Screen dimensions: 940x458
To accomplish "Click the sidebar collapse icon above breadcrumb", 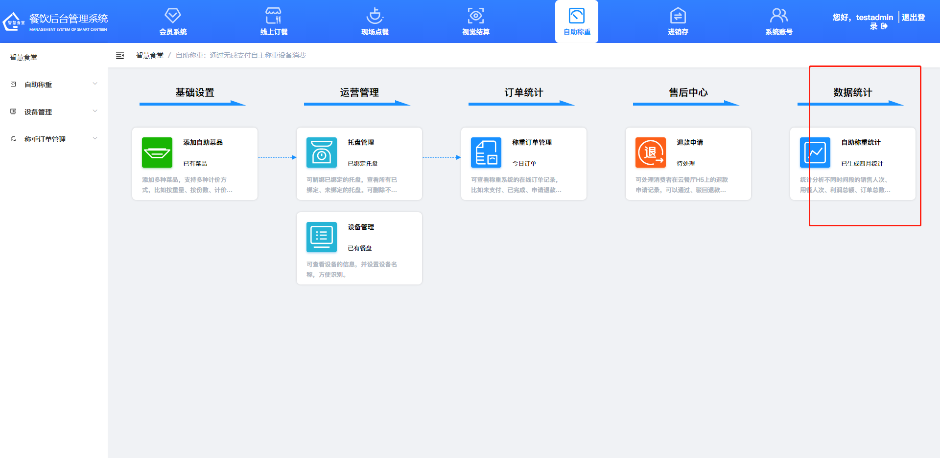I will click(x=119, y=55).
